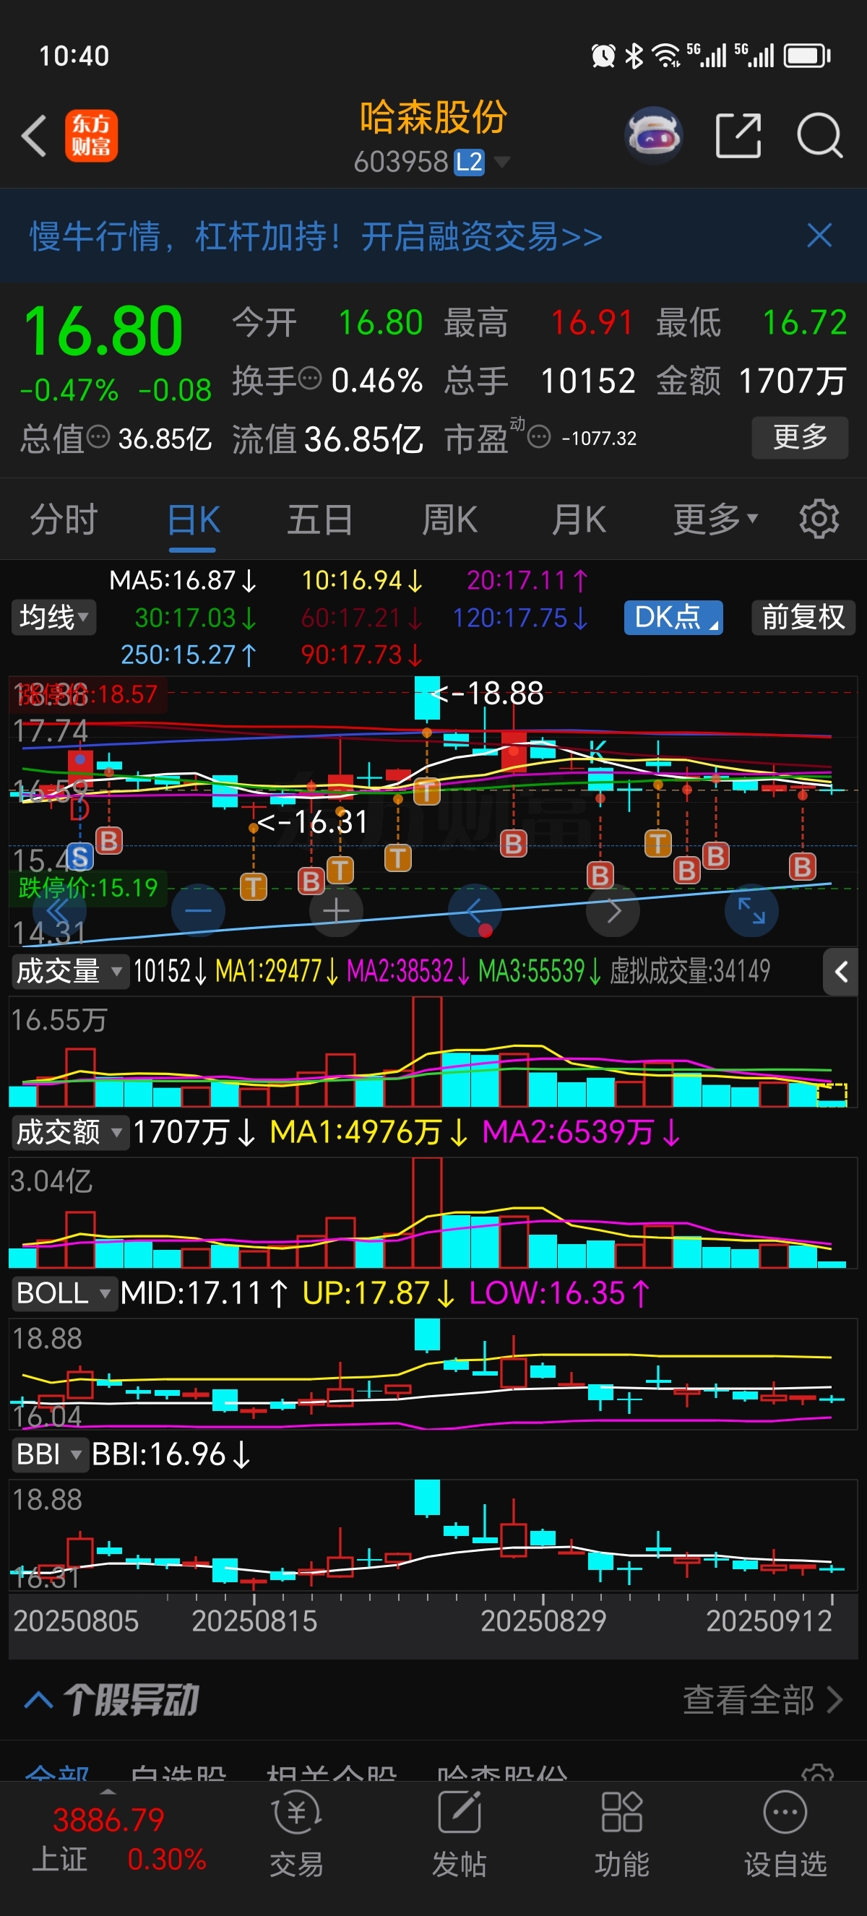The image size is (867, 1916).
Task: Tap 更多 quote details button
Action: pyautogui.click(x=799, y=436)
